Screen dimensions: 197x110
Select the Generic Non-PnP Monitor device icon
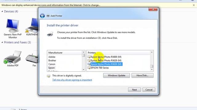point(13,26)
